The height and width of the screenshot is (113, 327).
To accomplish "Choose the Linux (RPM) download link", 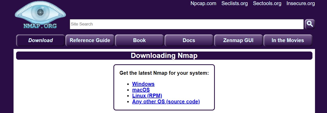I will (147, 96).
